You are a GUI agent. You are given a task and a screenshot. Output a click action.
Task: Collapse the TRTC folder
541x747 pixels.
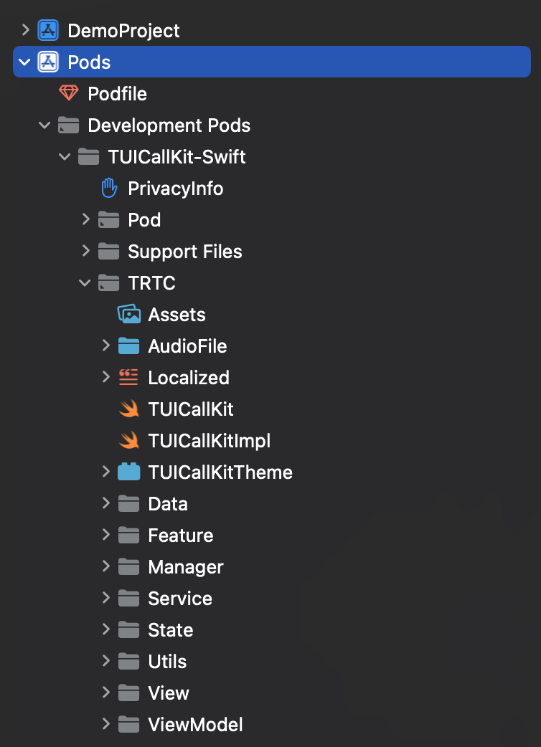coord(85,283)
